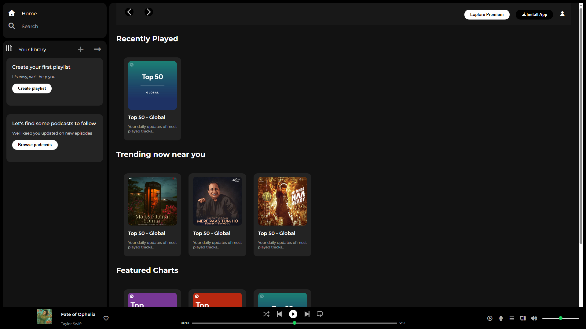
Task: Toggle repeat mode
Action: click(x=320, y=314)
